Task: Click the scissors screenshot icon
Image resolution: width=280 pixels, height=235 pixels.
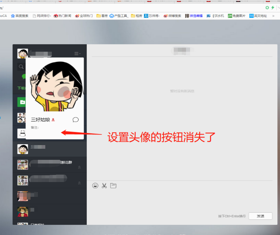Action: click(104, 186)
